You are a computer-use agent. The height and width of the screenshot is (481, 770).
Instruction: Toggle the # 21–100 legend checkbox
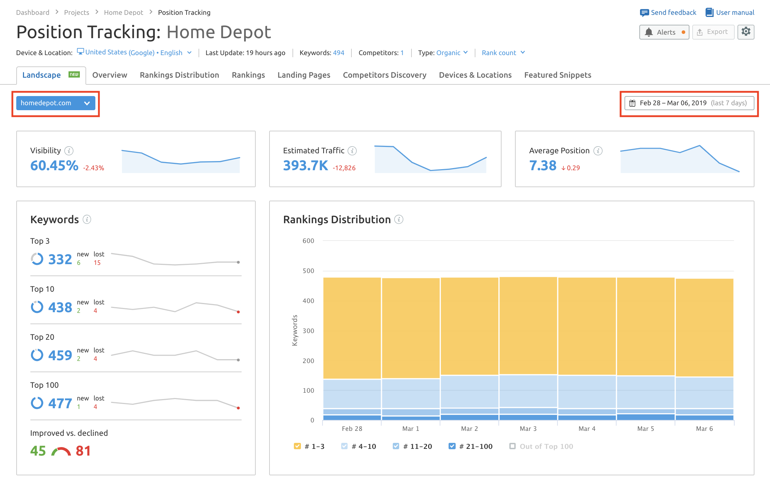pos(452,446)
